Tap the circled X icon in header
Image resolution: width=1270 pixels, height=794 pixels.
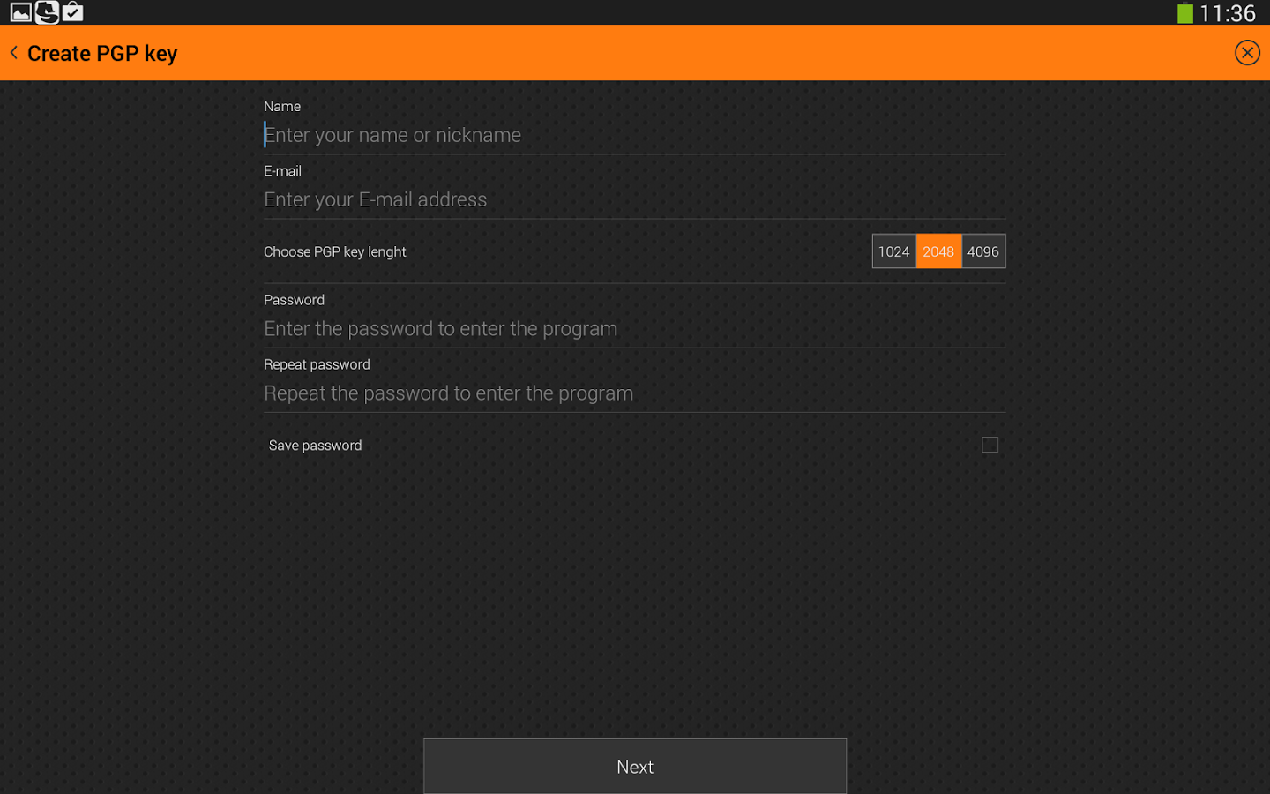point(1247,53)
